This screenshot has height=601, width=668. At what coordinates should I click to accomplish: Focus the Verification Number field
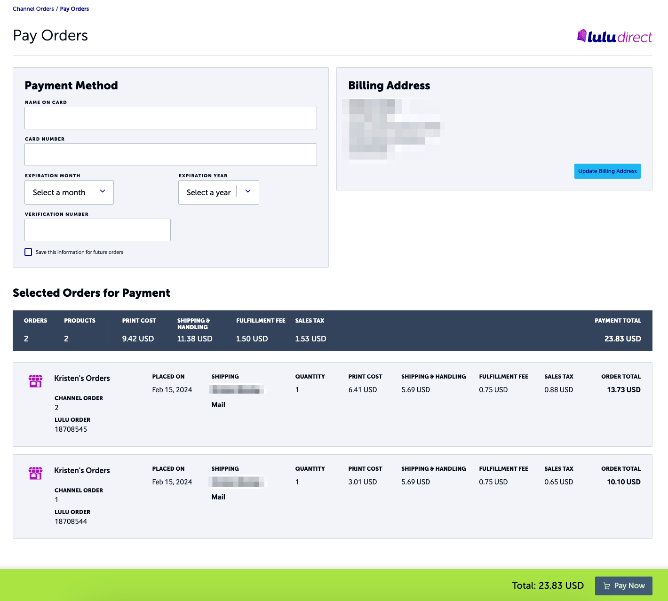tap(97, 230)
